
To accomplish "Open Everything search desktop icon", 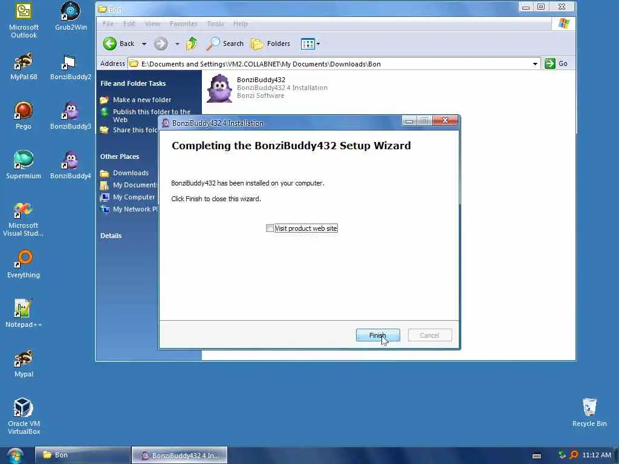I will click(24, 264).
